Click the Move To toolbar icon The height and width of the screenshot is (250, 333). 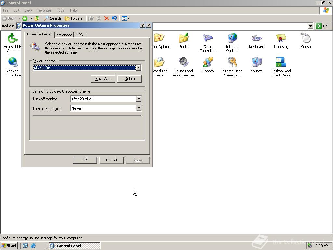(91, 18)
